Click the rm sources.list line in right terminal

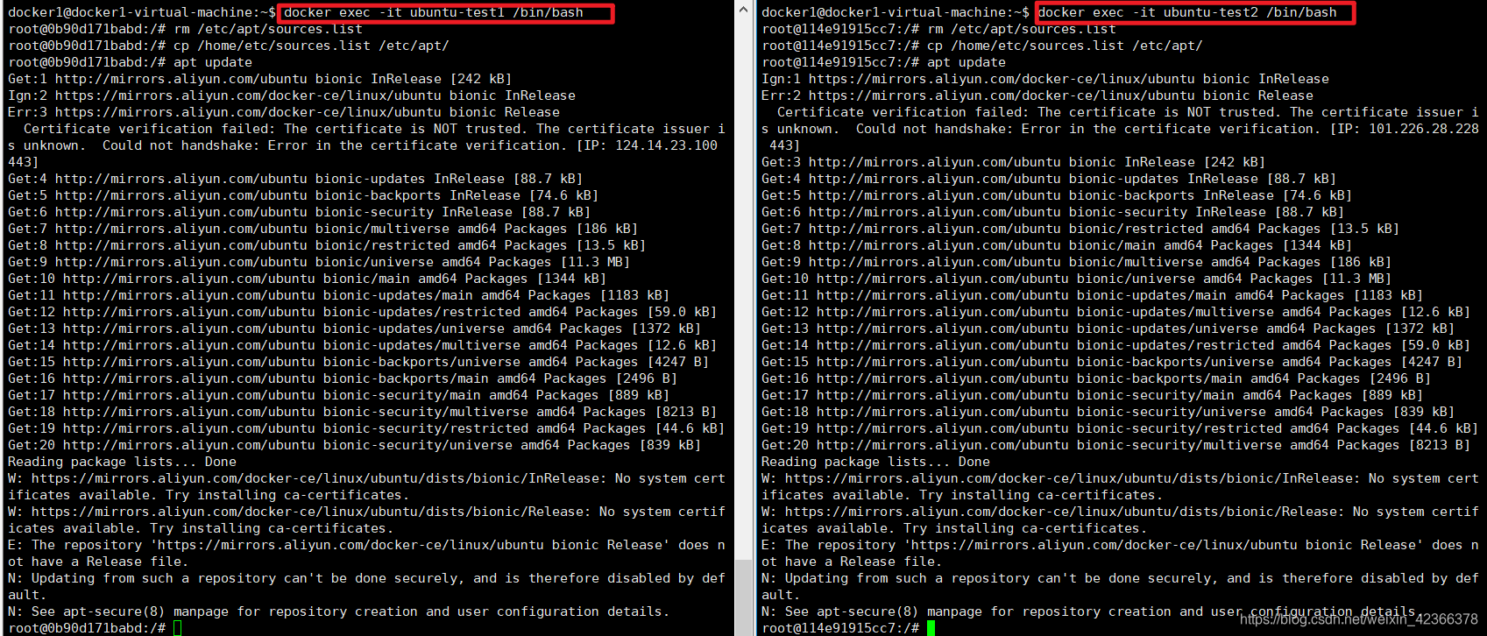click(938, 29)
